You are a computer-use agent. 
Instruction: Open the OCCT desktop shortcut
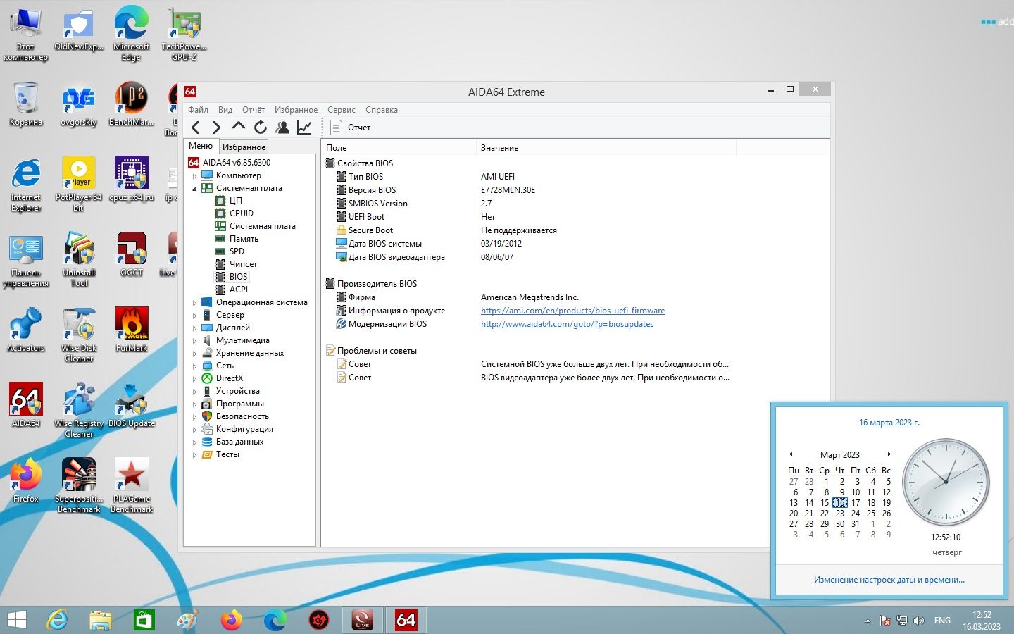click(x=132, y=254)
